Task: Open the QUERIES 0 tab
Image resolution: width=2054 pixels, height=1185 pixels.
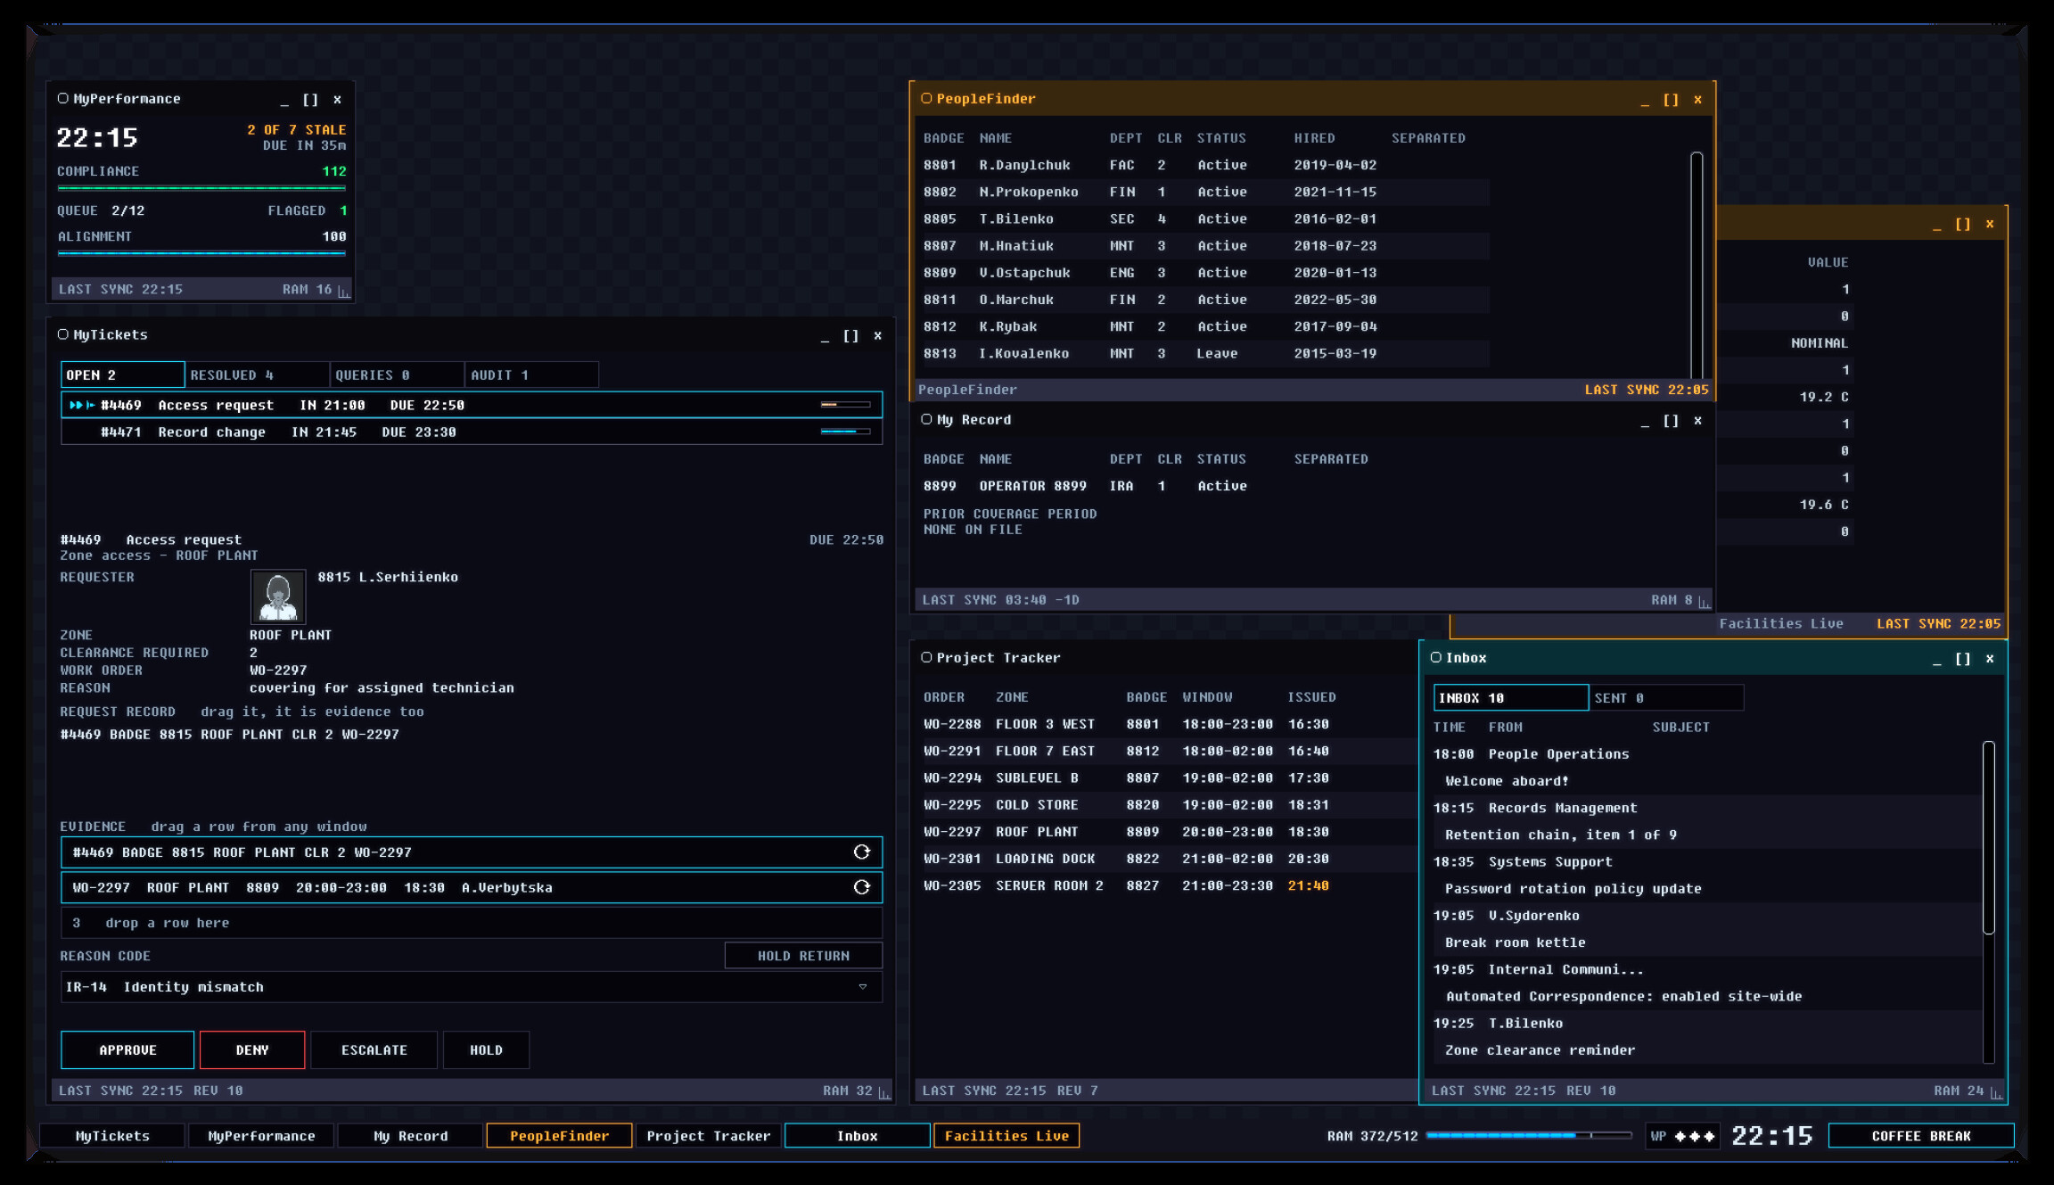Action: (x=397, y=374)
